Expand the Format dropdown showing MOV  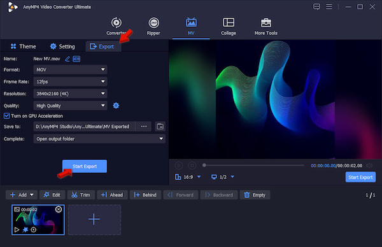(x=70, y=69)
